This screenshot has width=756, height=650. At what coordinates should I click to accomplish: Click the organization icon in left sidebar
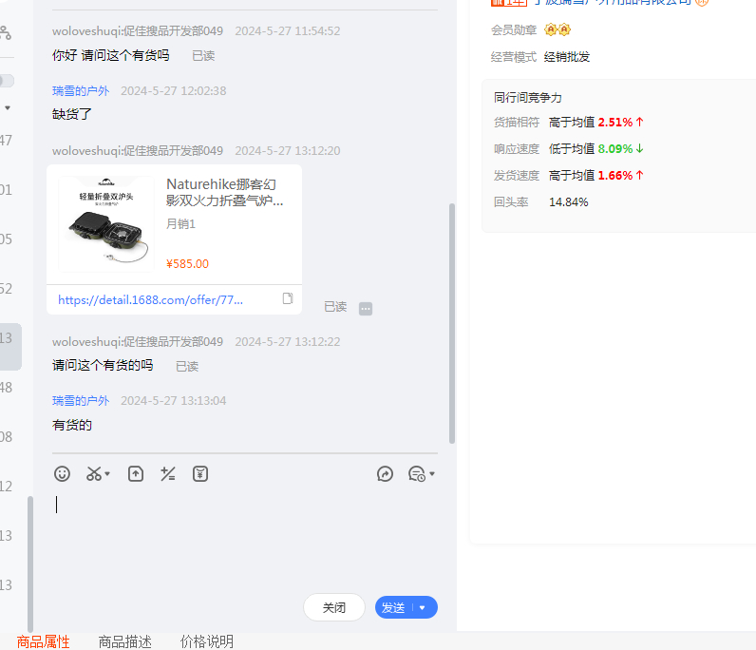point(6,34)
